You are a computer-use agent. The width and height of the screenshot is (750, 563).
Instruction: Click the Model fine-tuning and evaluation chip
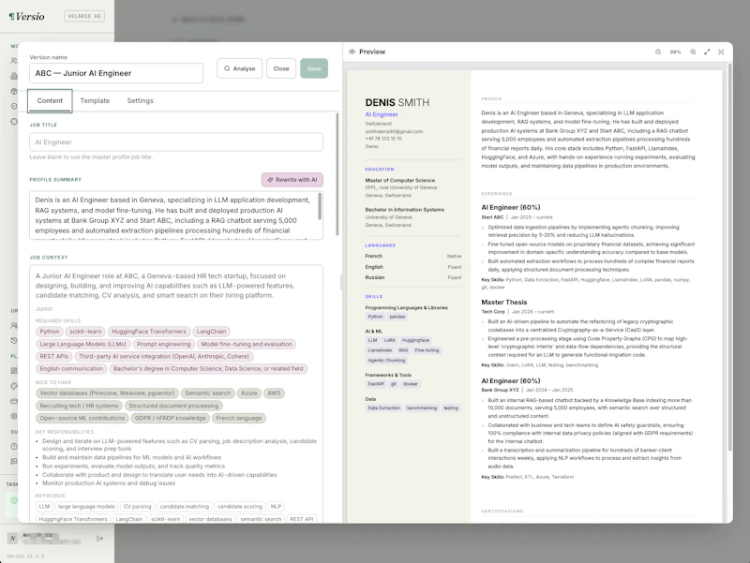[x=247, y=344]
